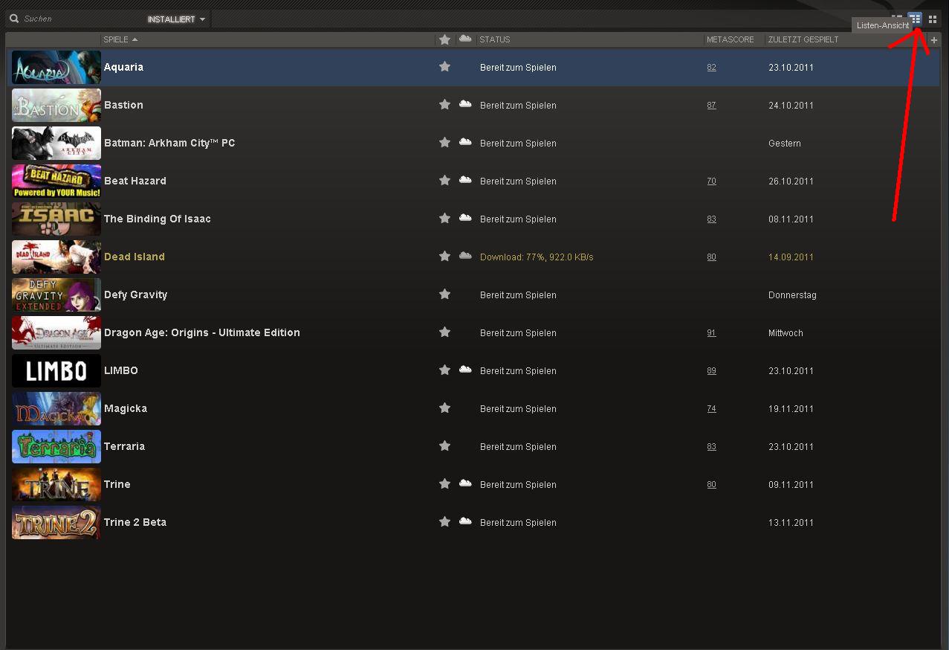
Task: Click the cloud icon for LIMBO
Action: (x=465, y=370)
